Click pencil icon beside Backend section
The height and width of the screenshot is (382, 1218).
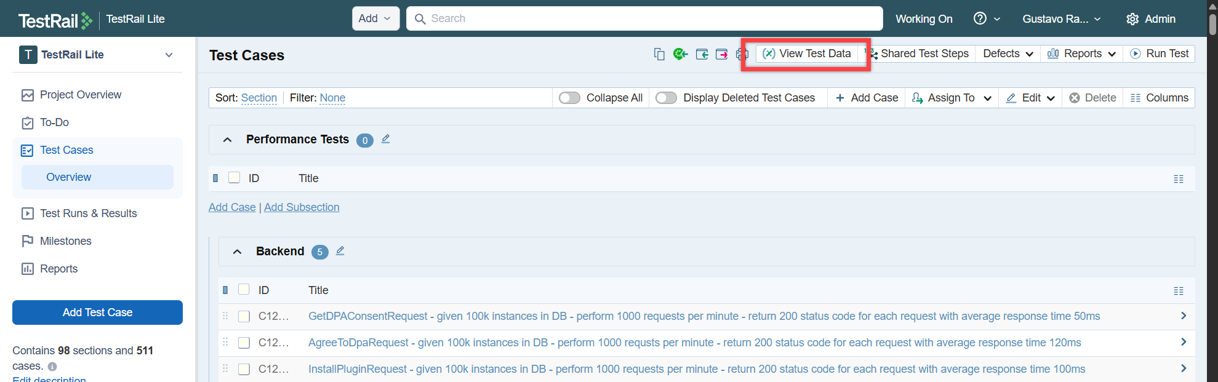340,251
